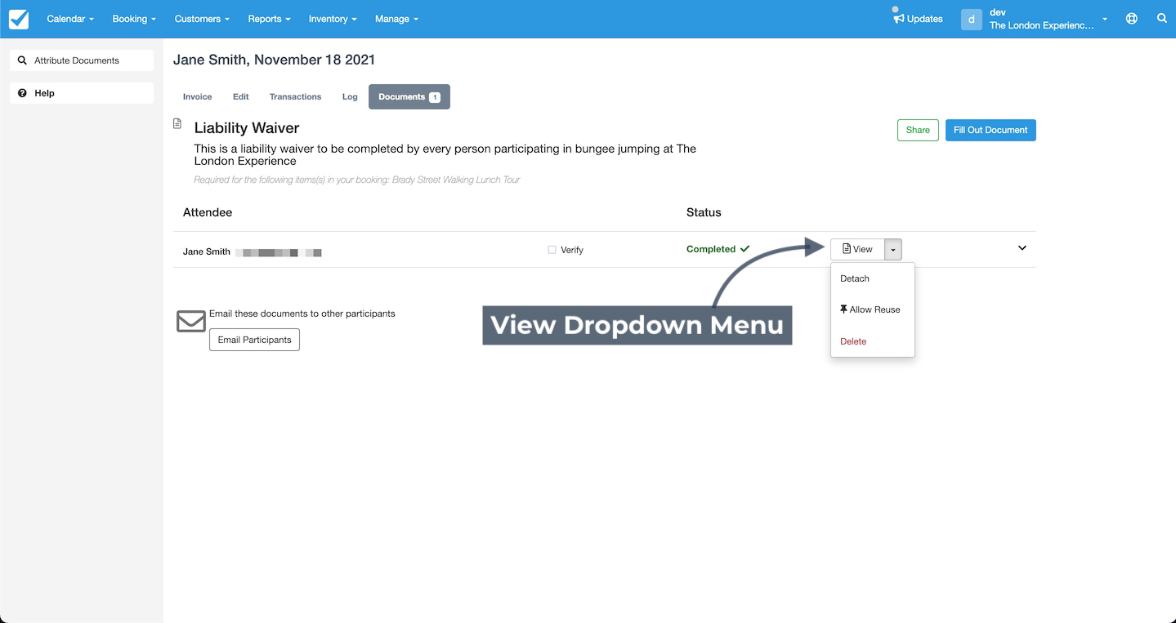
Task: Click the Help sidebar button
Action: click(x=82, y=93)
